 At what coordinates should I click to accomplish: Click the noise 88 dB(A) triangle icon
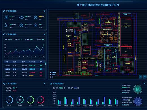point(7,25)
